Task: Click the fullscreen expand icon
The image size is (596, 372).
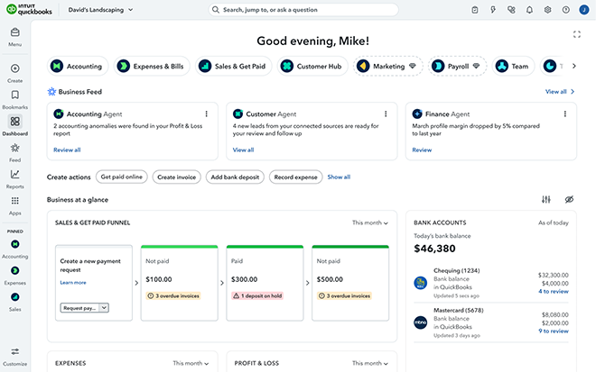Action: pyautogui.click(x=577, y=34)
